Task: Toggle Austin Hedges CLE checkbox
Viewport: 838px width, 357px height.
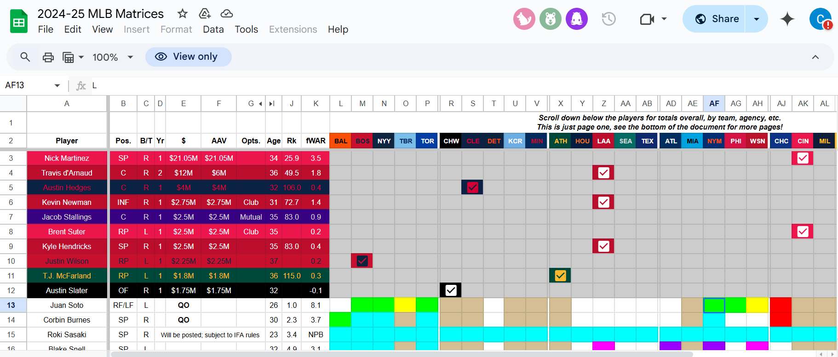Action: (x=472, y=187)
